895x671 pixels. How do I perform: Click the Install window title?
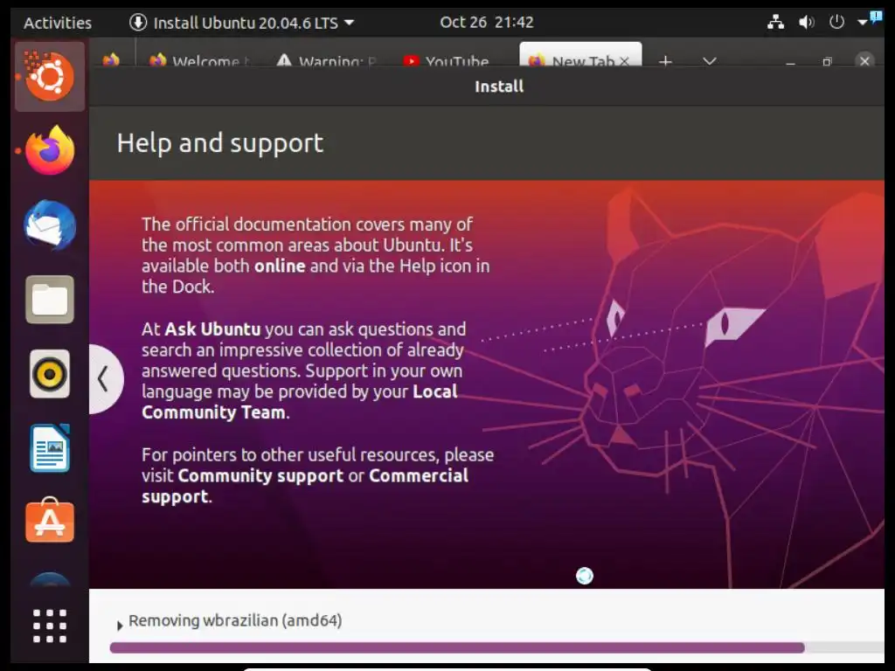tap(499, 86)
